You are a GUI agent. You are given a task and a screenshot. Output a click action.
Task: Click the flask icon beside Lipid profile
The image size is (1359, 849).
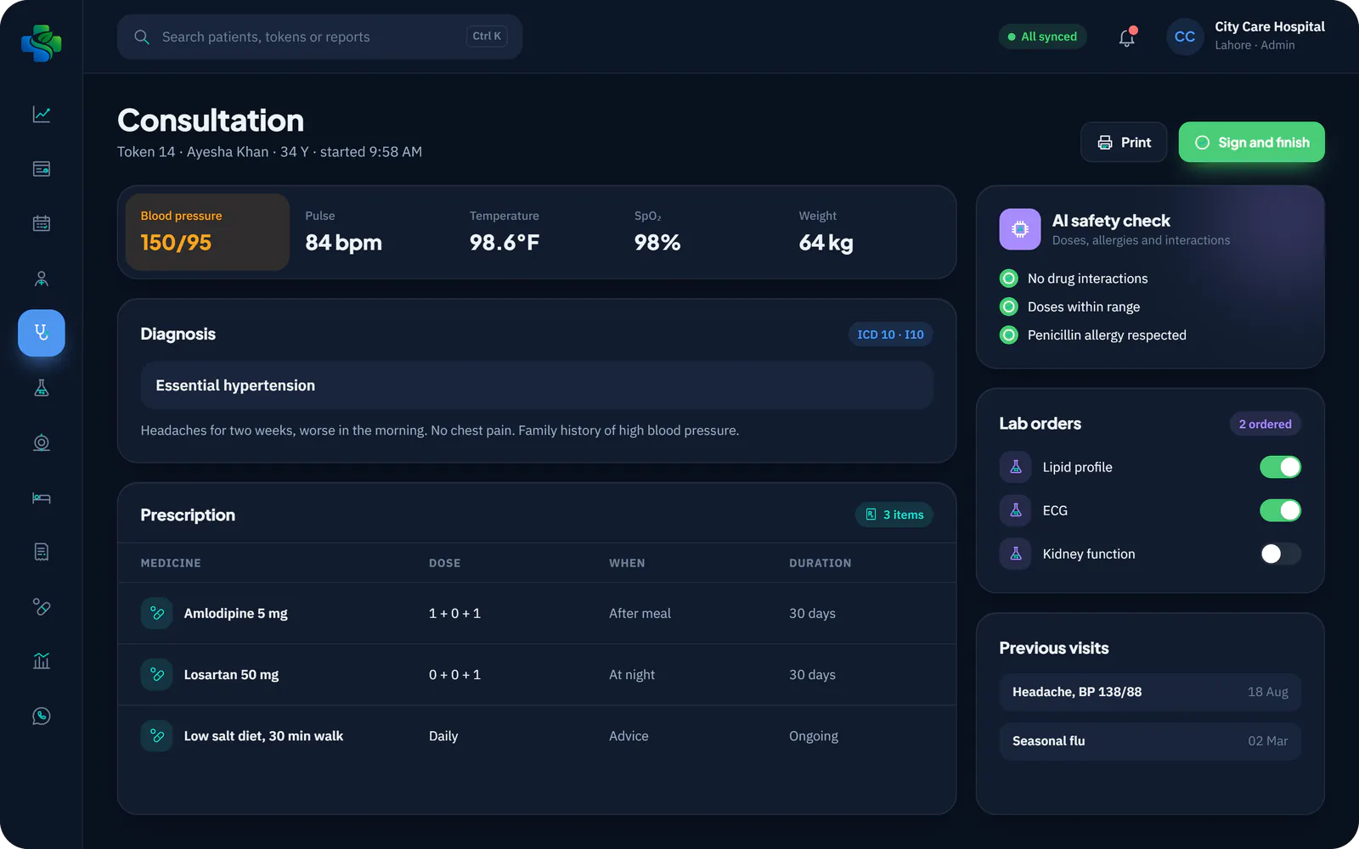coord(1016,467)
